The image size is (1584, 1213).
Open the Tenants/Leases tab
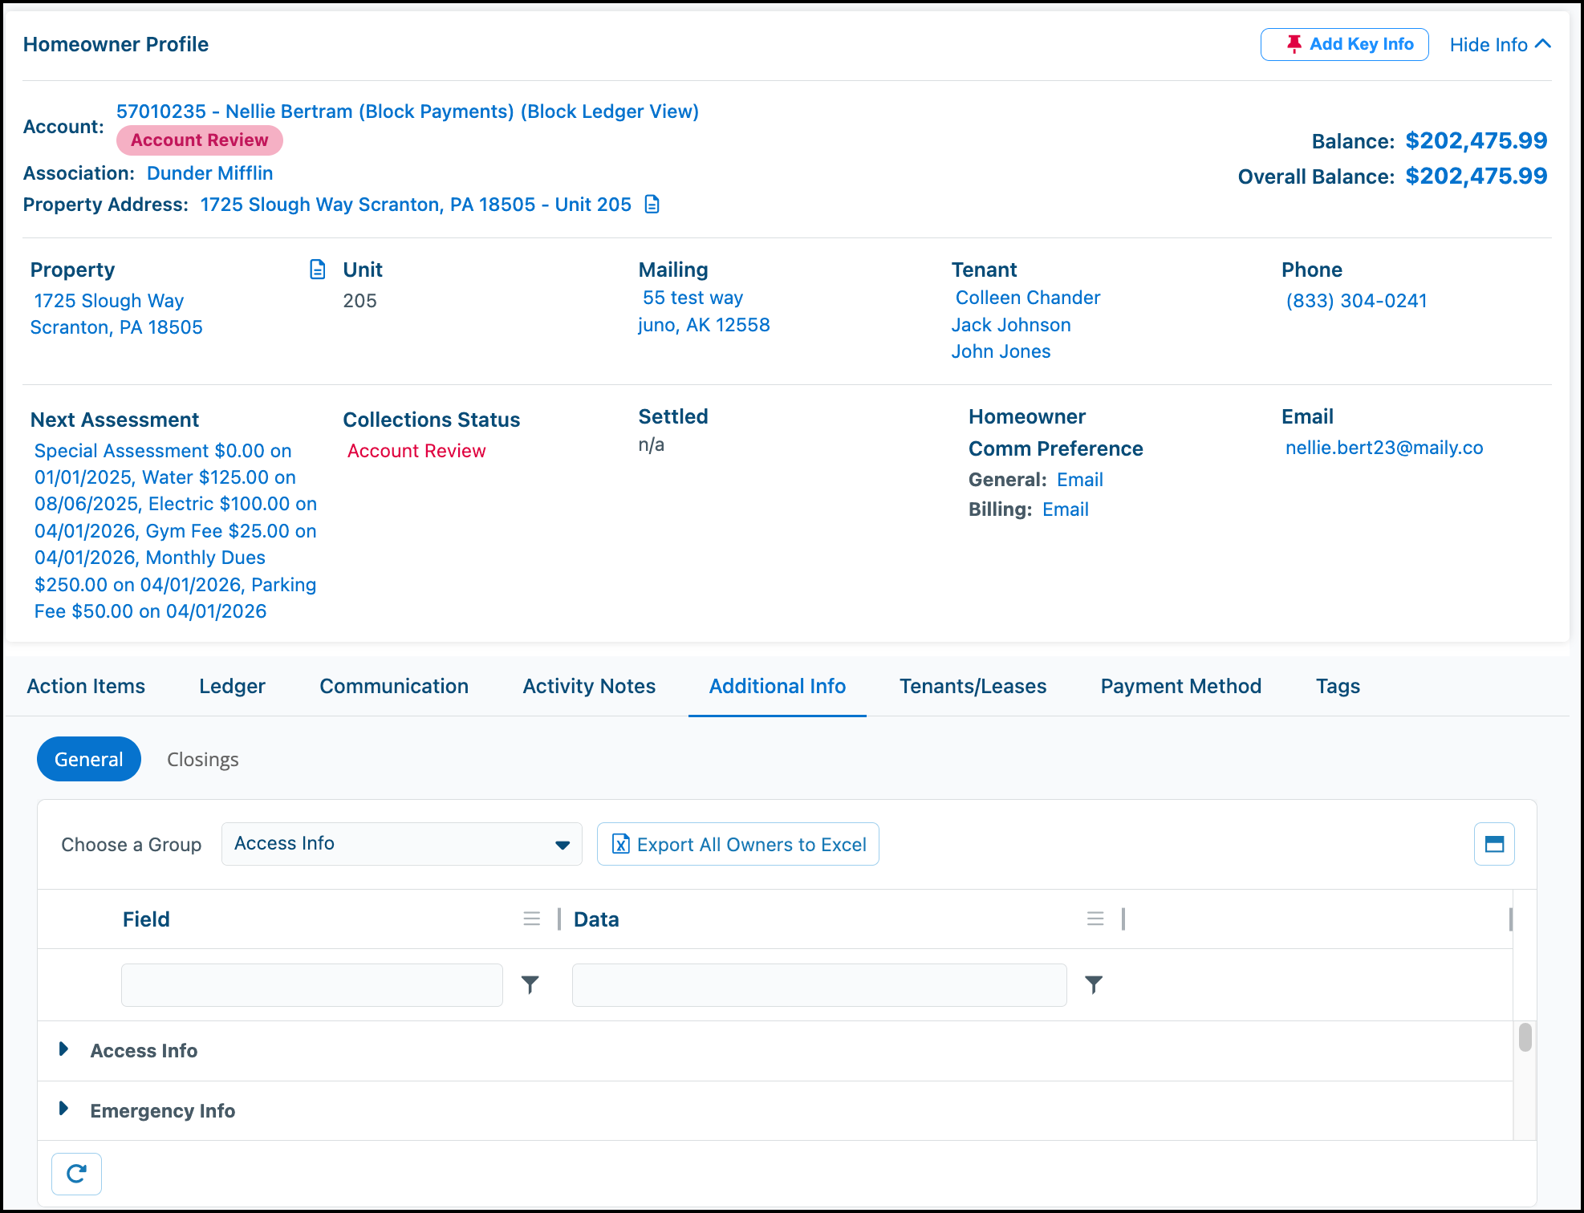click(973, 686)
